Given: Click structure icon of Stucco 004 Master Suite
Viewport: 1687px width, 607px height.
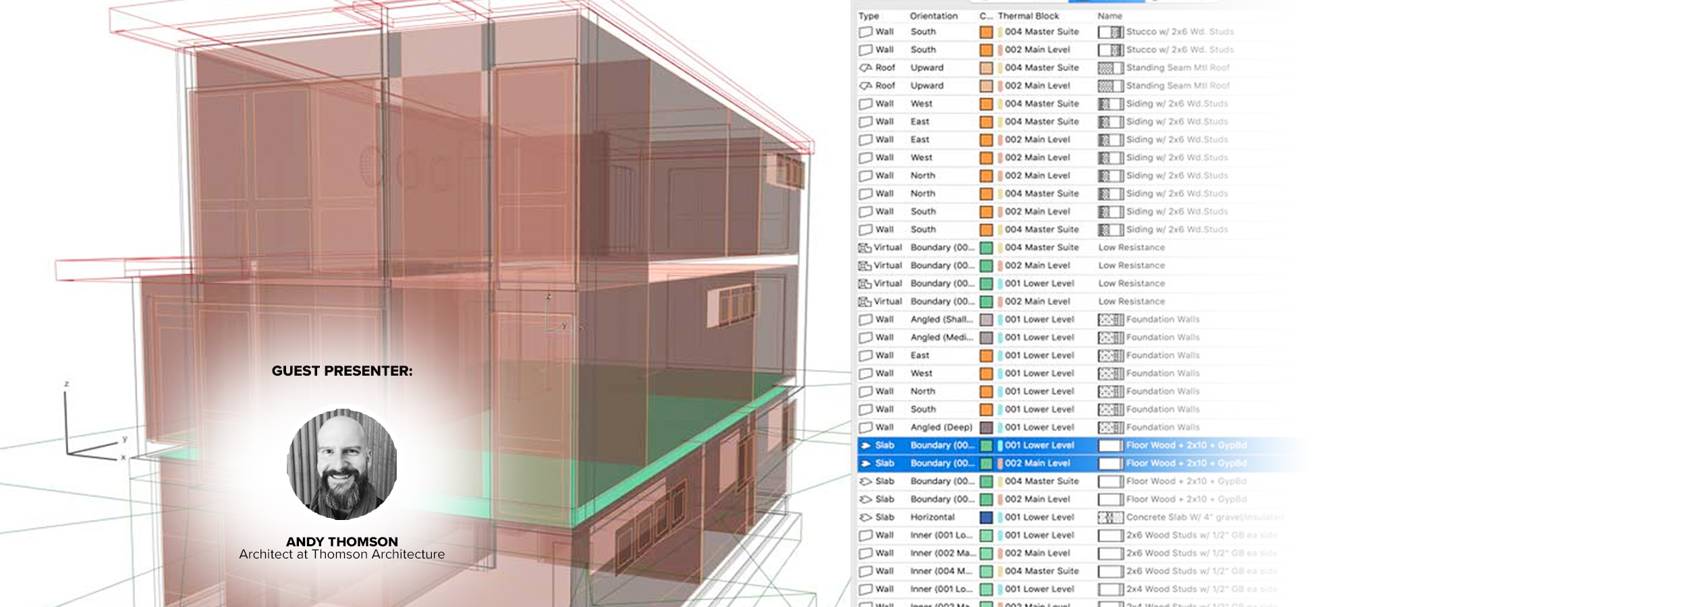Looking at the screenshot, I should click(1110, 32).
